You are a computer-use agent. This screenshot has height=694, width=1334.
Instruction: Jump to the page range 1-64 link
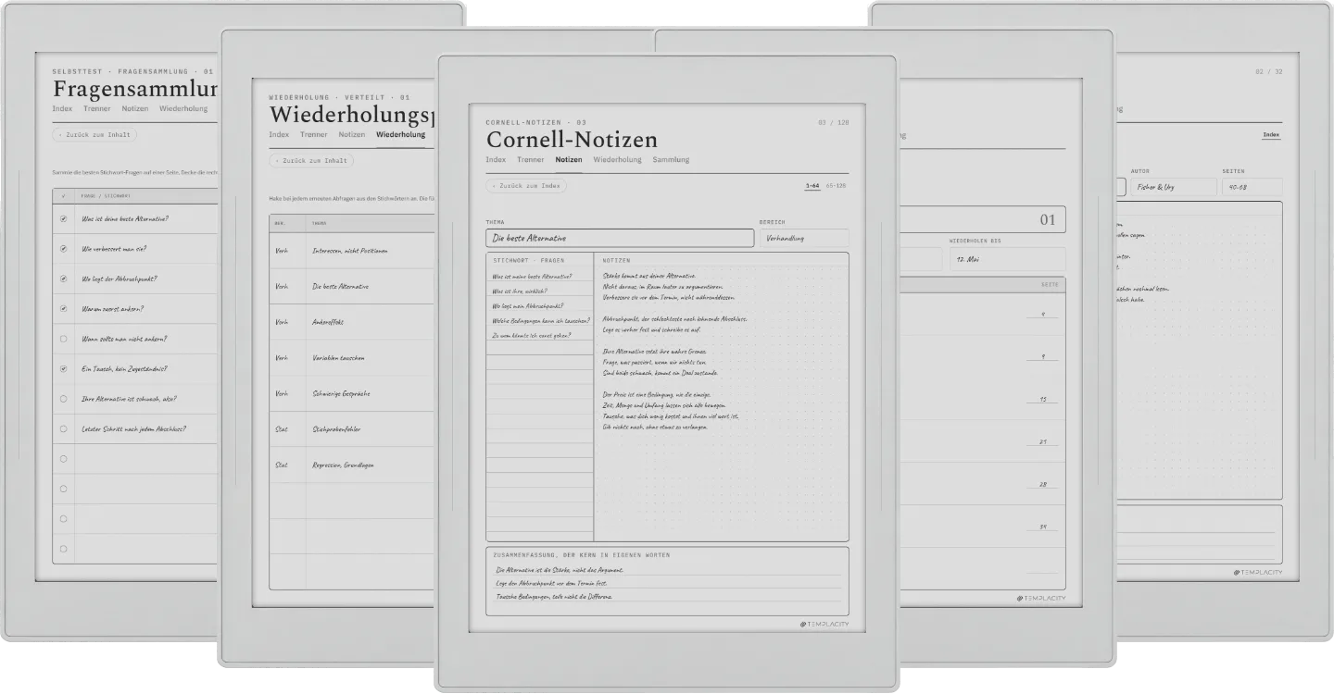[812, 186]
